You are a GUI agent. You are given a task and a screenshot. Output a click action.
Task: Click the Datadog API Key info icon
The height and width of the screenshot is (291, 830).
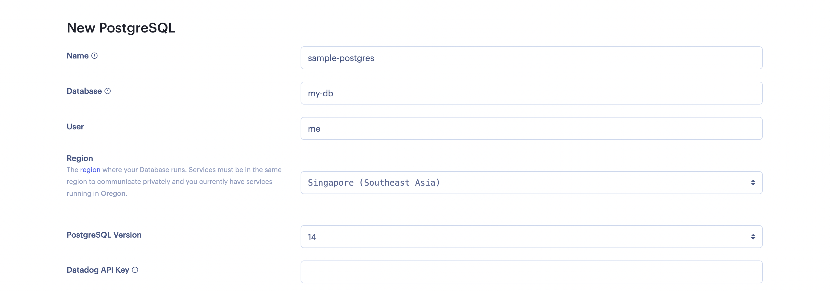[x=135, y=270]
